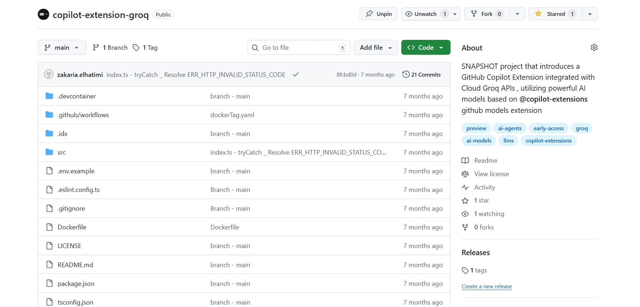This screenshot has height=307, width=640.
Task: Select the ai-models topic tag
Action: point(479,140)
